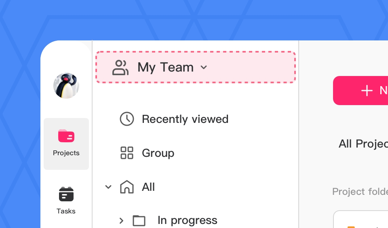This screenshot has width=388, height=228.
Task: Open the My Team dropdown chevron
Action: [204, 68]
